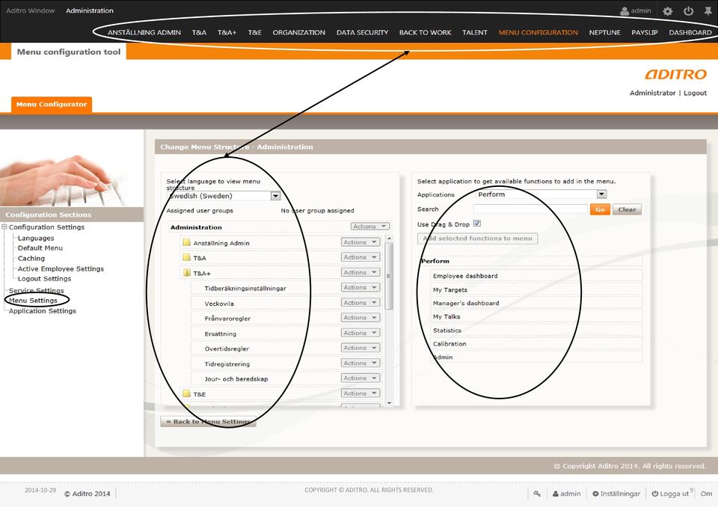Select Default Menu in configuration tree

pyautogui.click(x=40, y=248)
